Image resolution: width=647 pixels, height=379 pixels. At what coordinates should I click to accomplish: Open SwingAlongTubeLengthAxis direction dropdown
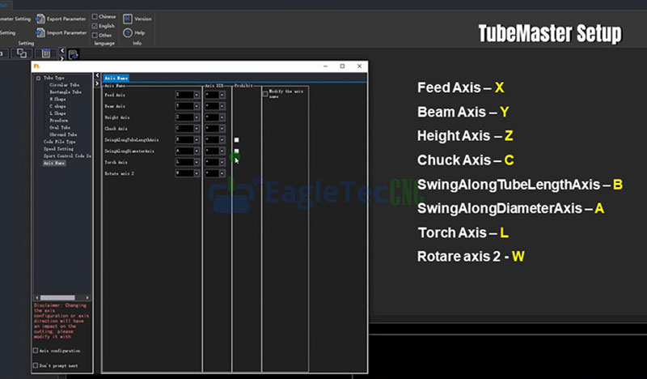click(222, 140)
